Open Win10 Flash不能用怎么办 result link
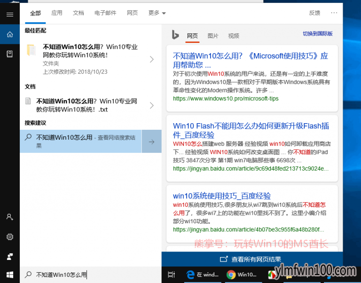 tap(251, 130)
